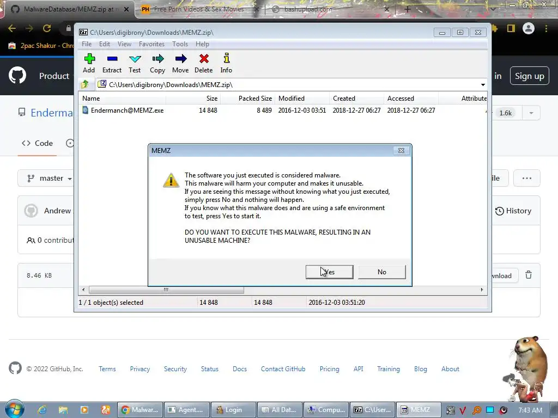
Task: Switch to the MEMZ taskbar button
Action: coord(418,410)
